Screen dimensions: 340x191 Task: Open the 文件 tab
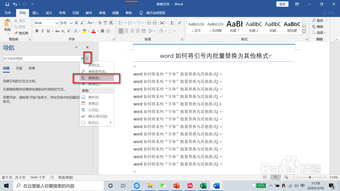click(x=8, y=13)
